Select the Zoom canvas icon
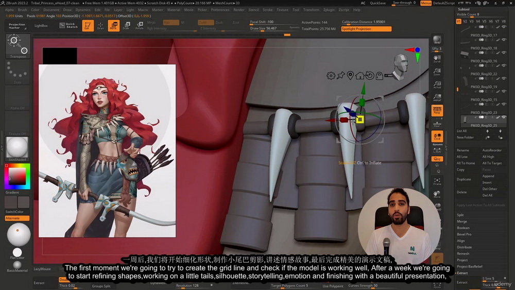 coord(437,72)
